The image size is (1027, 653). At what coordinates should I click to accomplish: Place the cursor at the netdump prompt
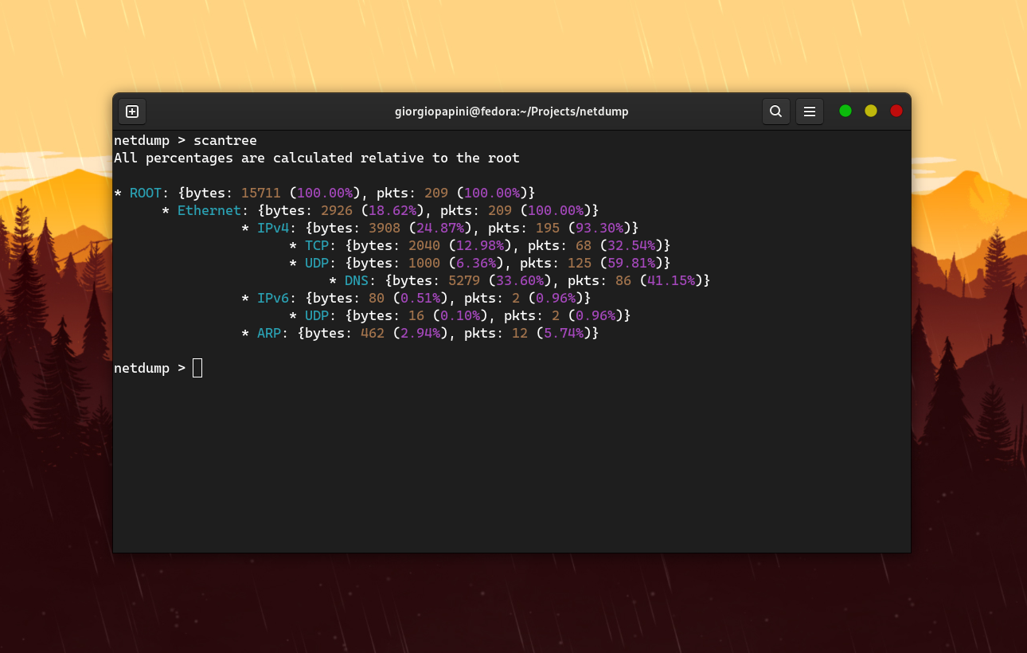click(x=197, y=368)
